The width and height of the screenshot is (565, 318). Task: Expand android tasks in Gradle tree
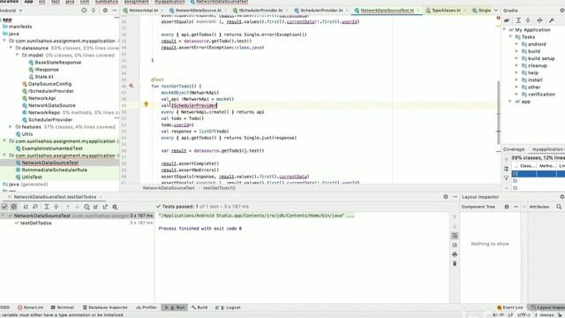tap(516, 44)
